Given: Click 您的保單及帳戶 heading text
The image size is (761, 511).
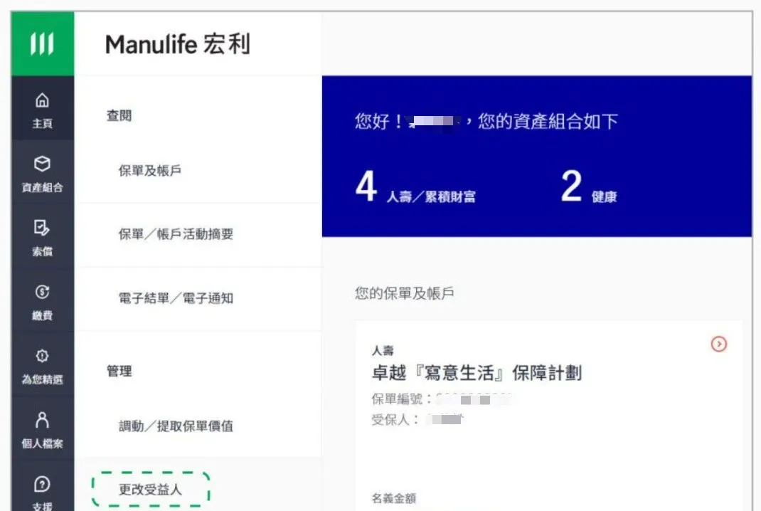Looking at the screenshot, I should coord(404,293).
